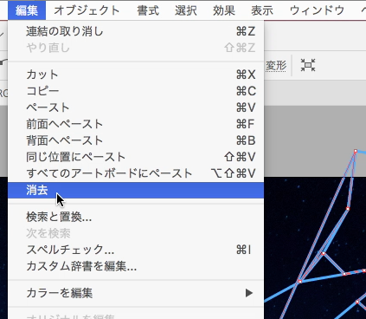Click the isolate selected object icon

point(308,65)
